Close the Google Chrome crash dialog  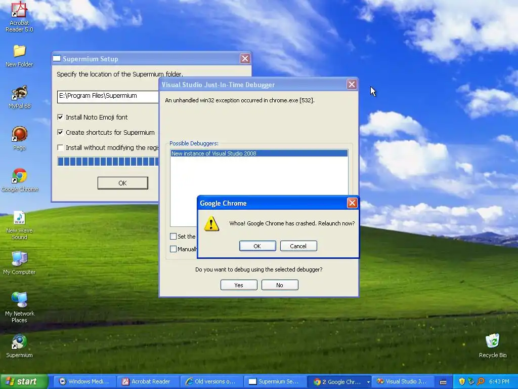click(x=352, y=203)
